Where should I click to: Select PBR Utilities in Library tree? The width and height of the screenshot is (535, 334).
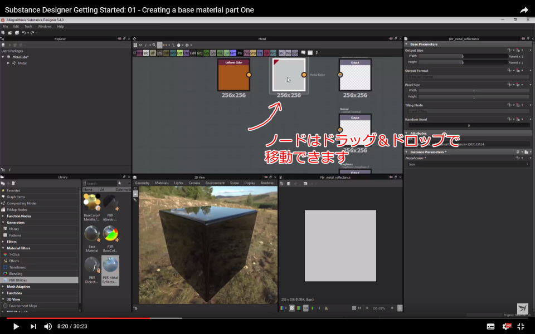[x=39, y=280]
